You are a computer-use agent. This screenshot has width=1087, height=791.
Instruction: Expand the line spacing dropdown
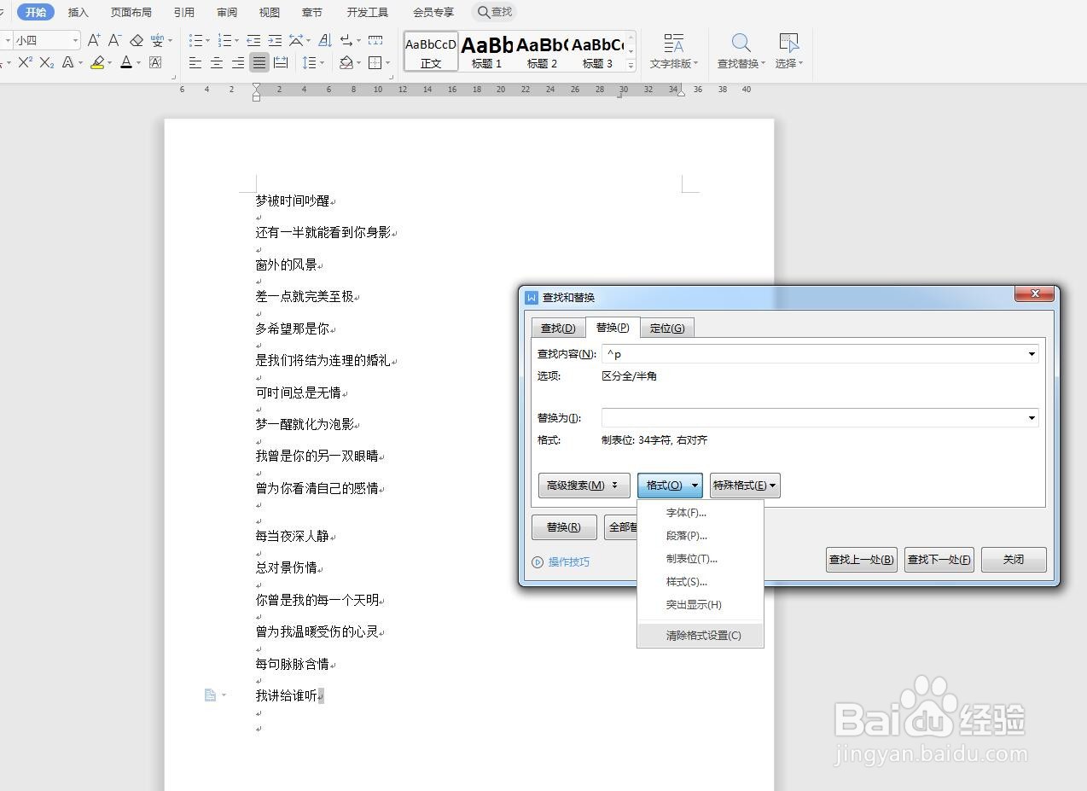[x=322, y=62]
